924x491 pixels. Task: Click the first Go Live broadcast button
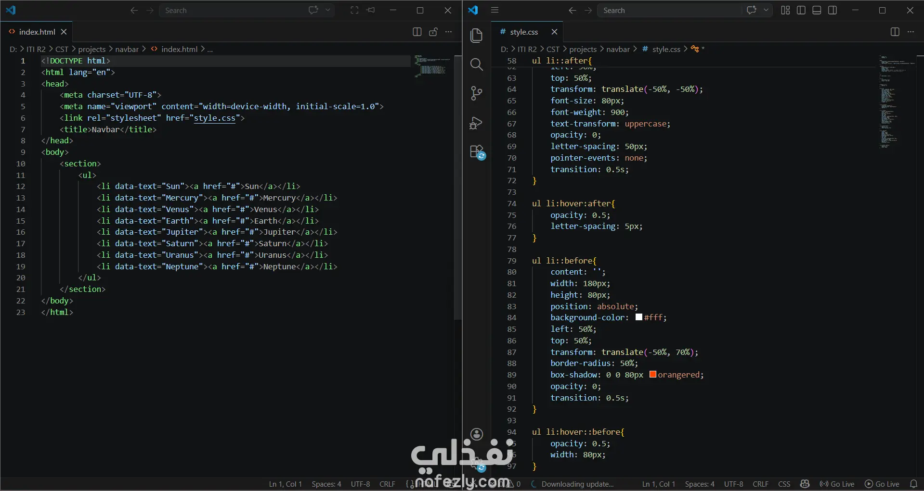(837, 484)
